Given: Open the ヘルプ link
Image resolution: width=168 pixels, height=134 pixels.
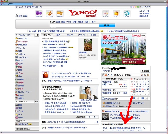Looking at the screenshot, I should pyautogui.click(x=147, y=7).
